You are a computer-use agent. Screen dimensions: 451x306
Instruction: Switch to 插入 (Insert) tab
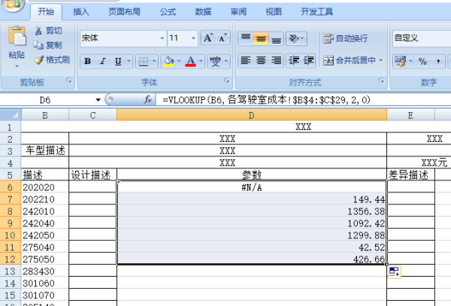81,12
